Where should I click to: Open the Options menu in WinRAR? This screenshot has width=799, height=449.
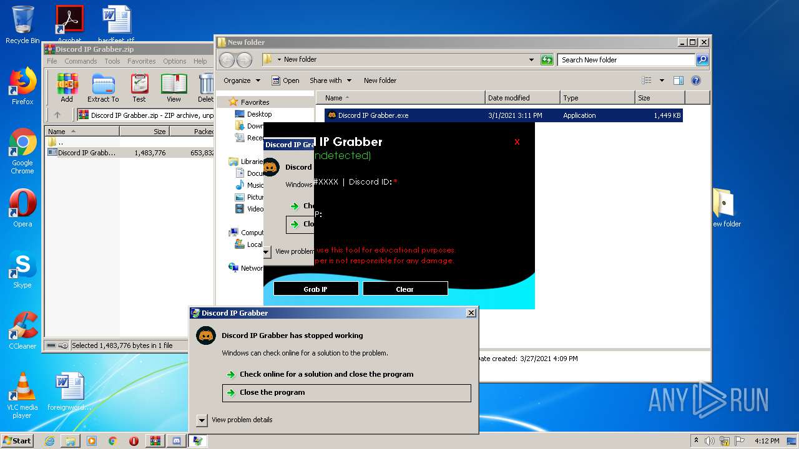point(175,61)
